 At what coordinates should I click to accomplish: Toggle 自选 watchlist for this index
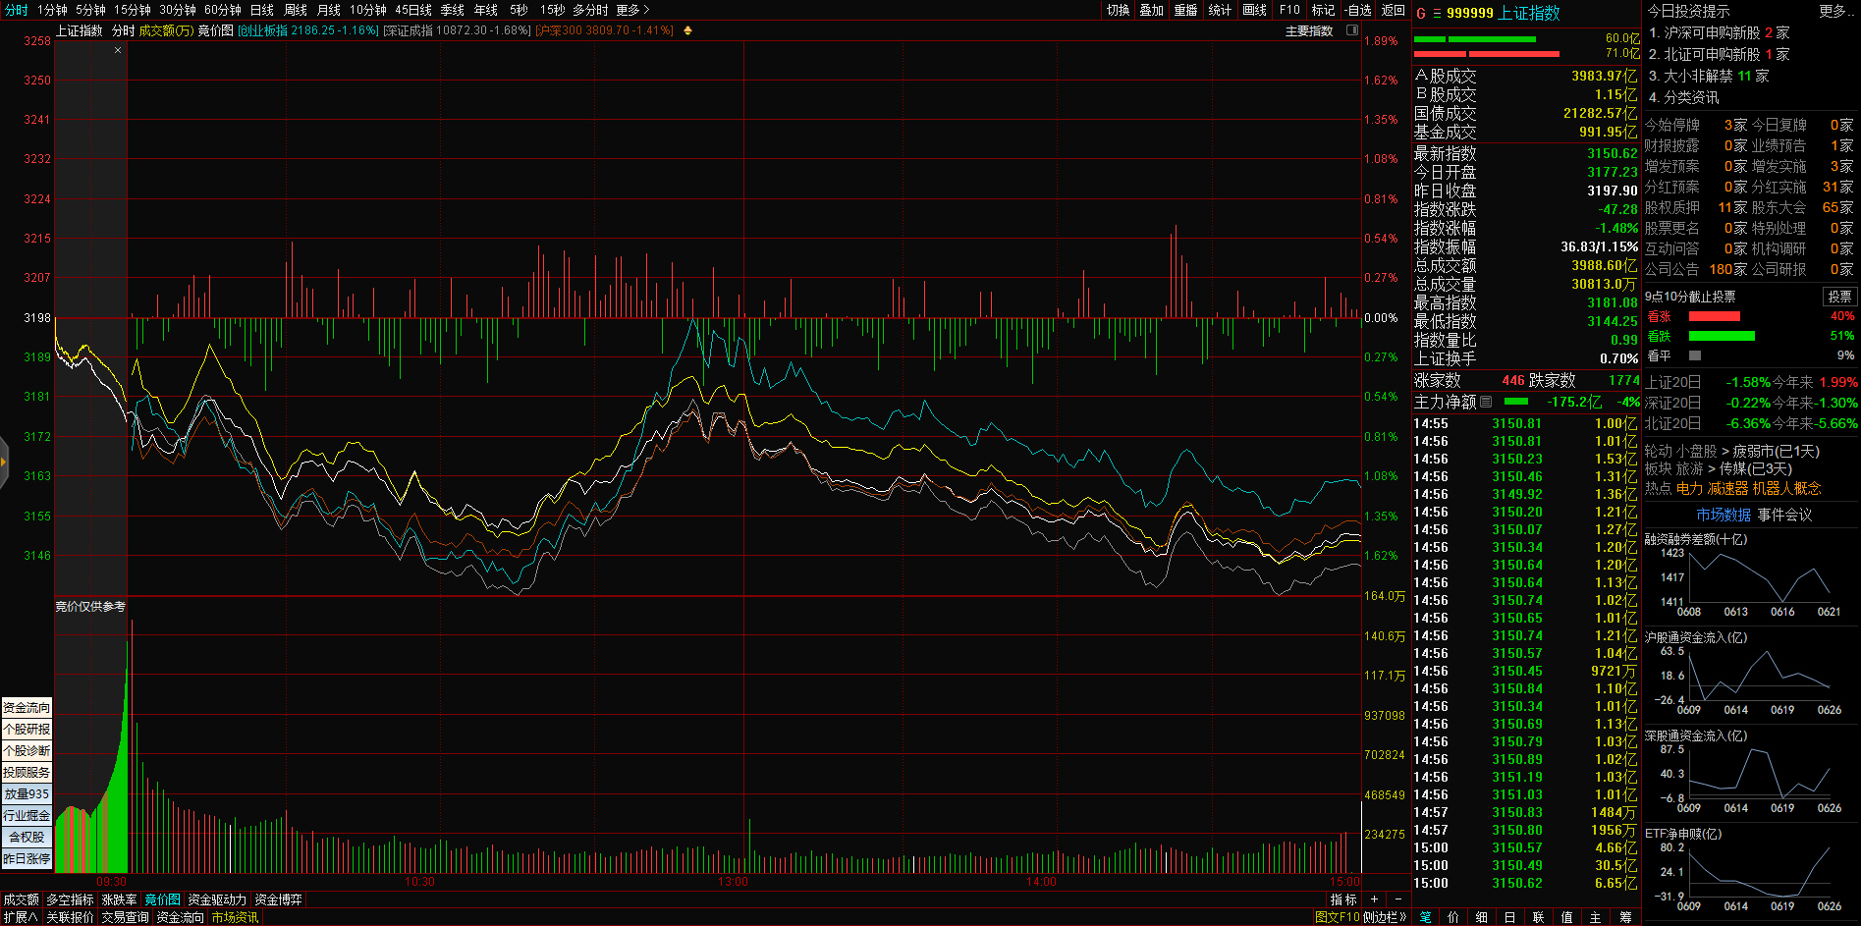click(x=1358, y=10)
